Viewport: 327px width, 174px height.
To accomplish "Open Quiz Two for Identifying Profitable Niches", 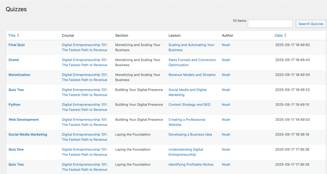I will 16,165.
